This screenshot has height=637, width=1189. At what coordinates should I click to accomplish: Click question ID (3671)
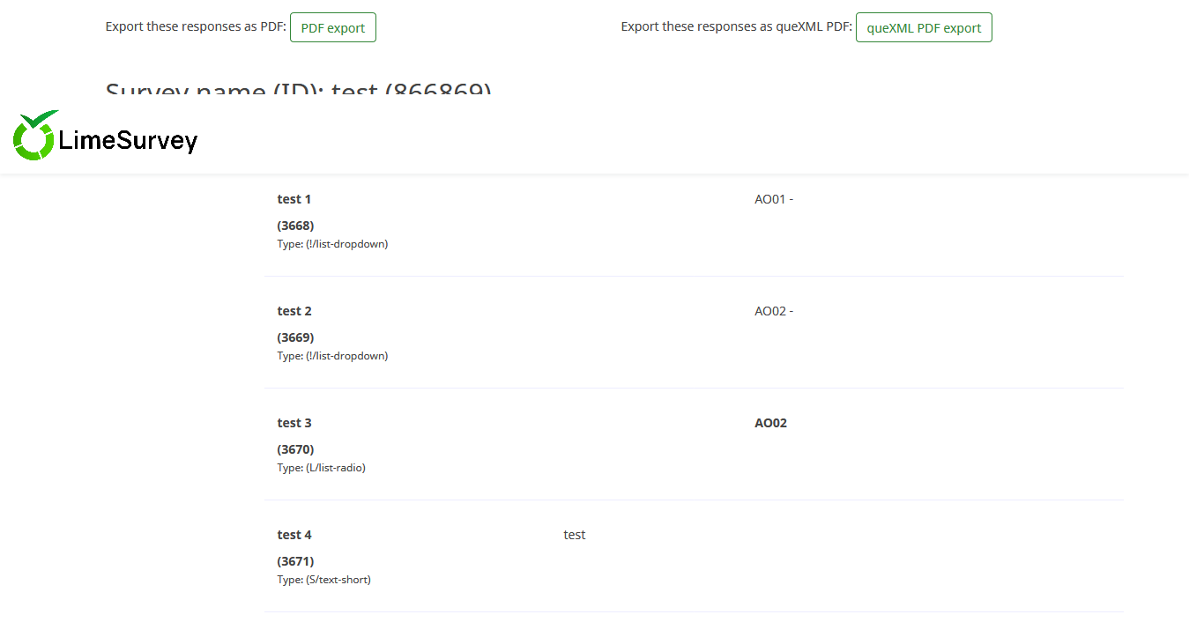pyautogui.click(x=295, y=561)
